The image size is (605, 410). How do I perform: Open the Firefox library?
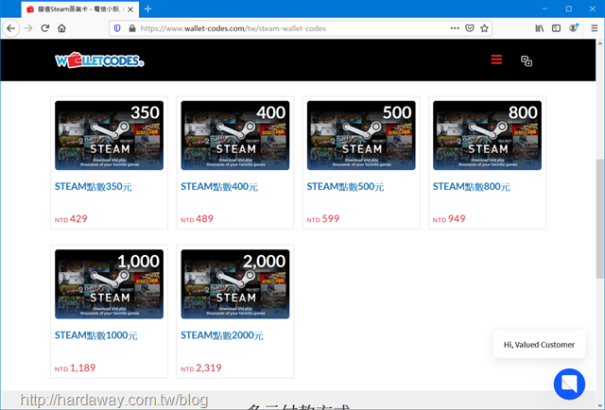540,28
